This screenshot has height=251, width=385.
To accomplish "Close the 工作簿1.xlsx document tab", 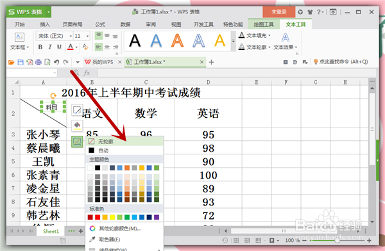I will 201,62.
